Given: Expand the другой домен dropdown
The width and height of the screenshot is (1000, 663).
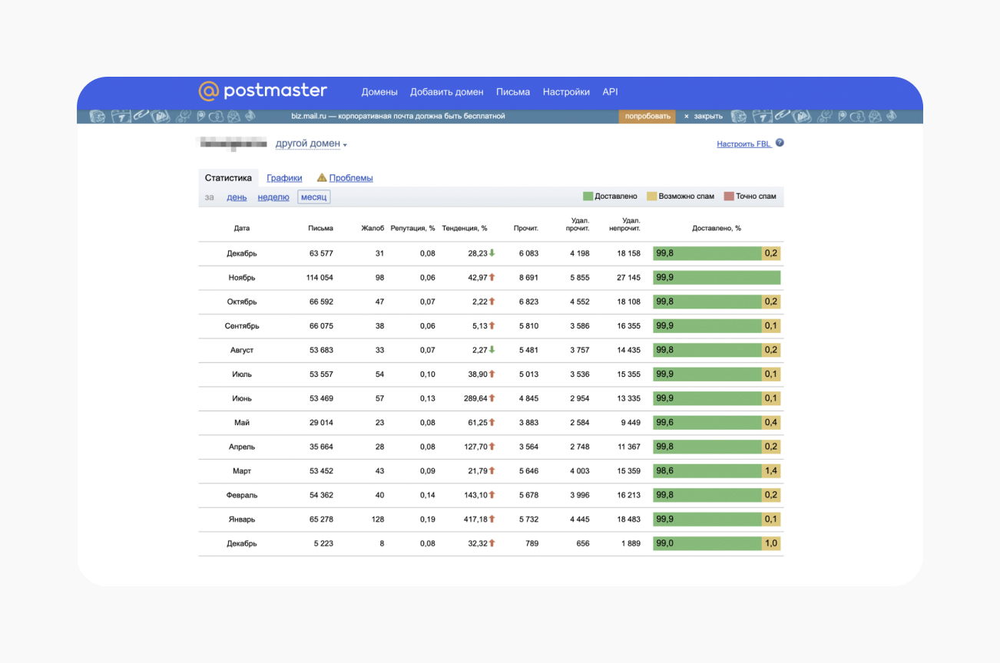Looking at the screenshot, I should pyautogui.click(x=311, y=143).
